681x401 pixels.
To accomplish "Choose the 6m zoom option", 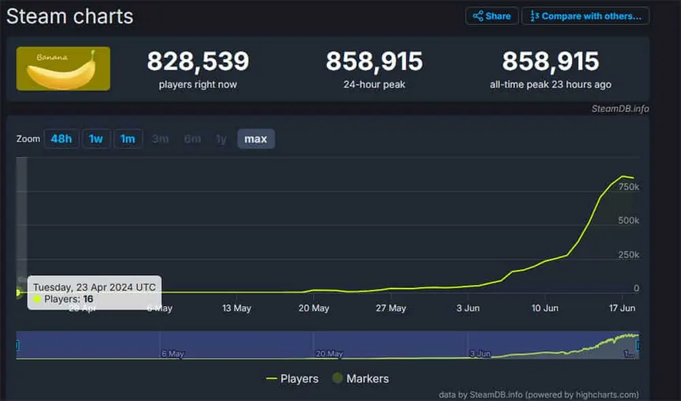I will coord(193,138).
